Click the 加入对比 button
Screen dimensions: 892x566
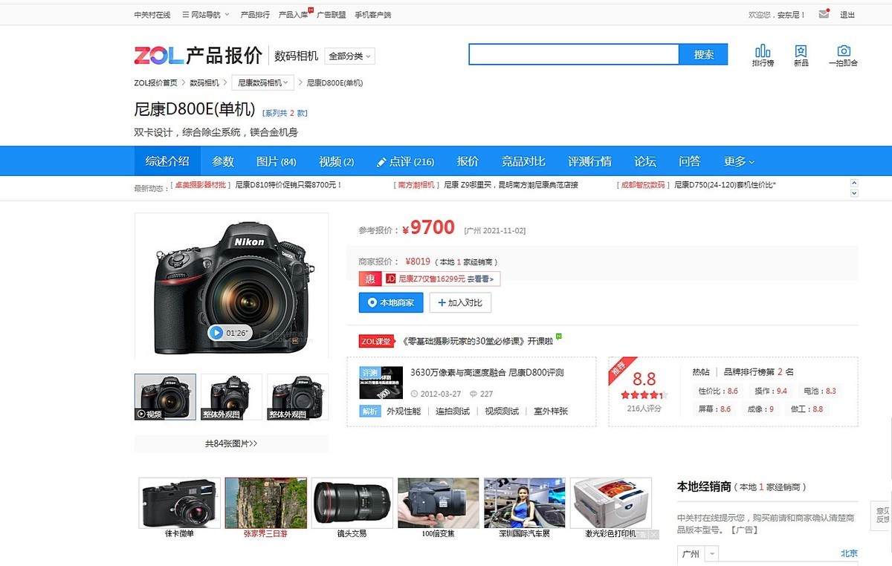460,302
